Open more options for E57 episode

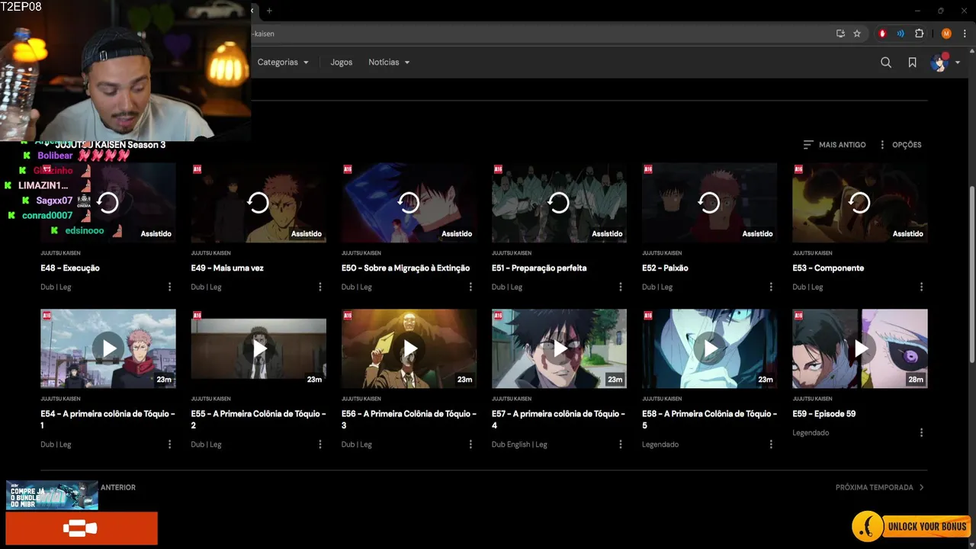(620, 444)
